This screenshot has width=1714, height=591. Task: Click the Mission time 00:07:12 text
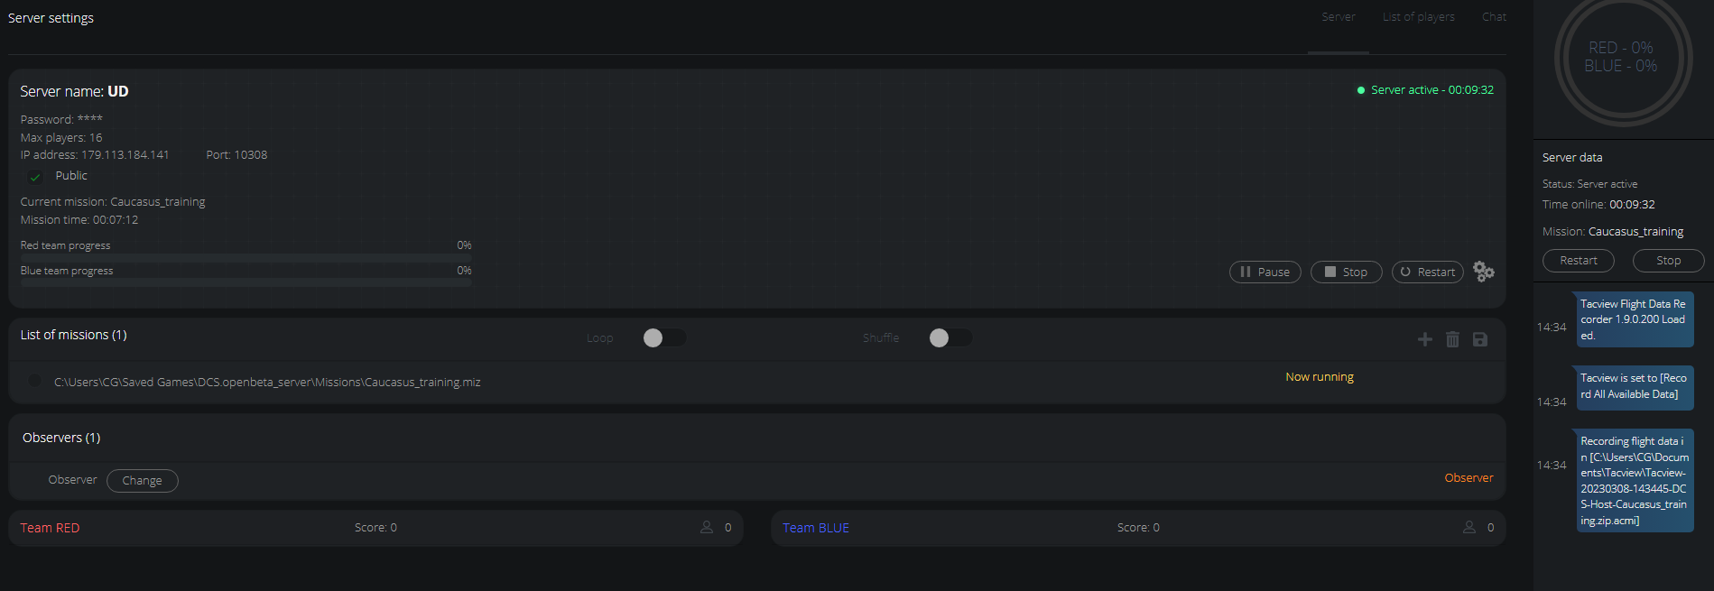(79, 220)
